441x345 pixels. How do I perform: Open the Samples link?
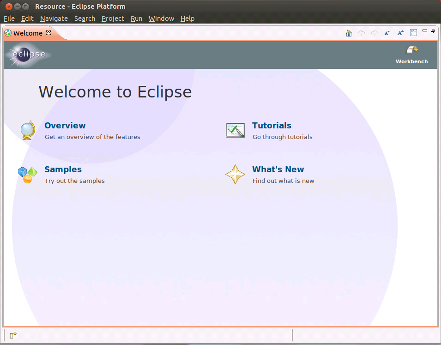pyautogui.click(x=63, y=169)
